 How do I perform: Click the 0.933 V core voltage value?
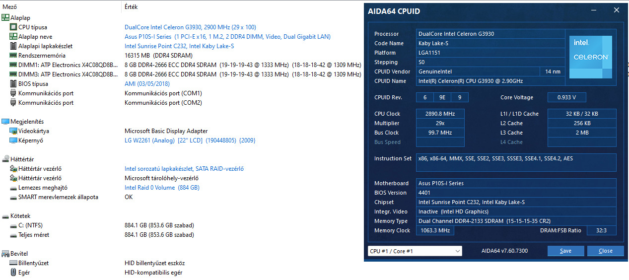click(x=566, y=97)
